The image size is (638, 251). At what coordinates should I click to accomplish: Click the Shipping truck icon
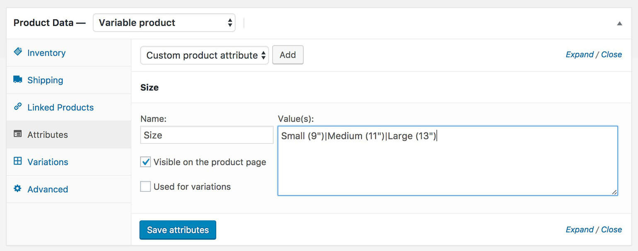(x=17, y=79)
